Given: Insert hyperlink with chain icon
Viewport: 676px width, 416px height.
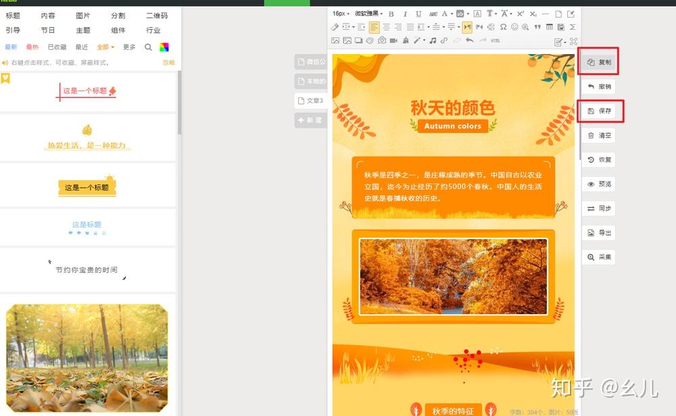Looking at the screenshot, I should [x=443, y=41].
